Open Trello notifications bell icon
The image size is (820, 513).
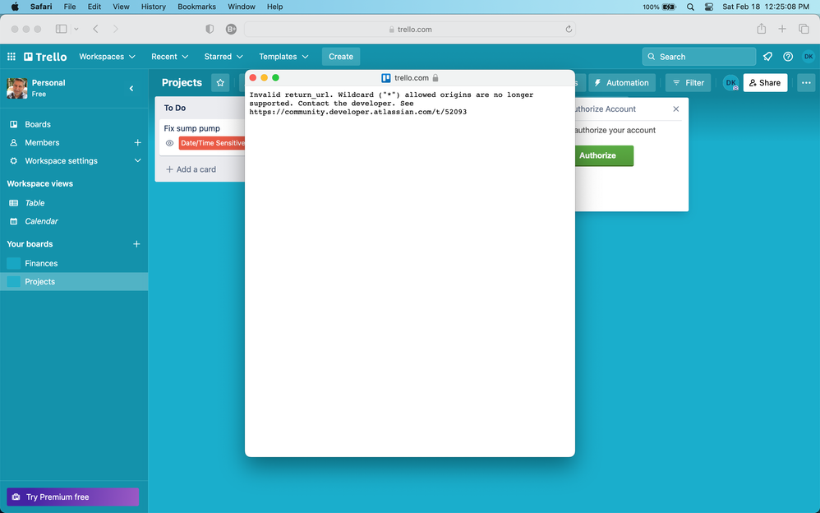pyautogui.click(x=767, y=57)
